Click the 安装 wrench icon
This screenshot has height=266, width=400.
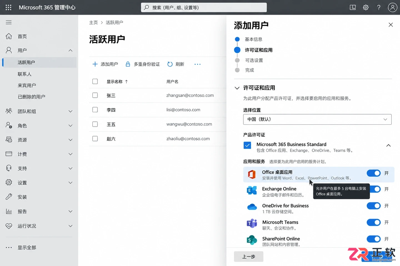point(9,197)
